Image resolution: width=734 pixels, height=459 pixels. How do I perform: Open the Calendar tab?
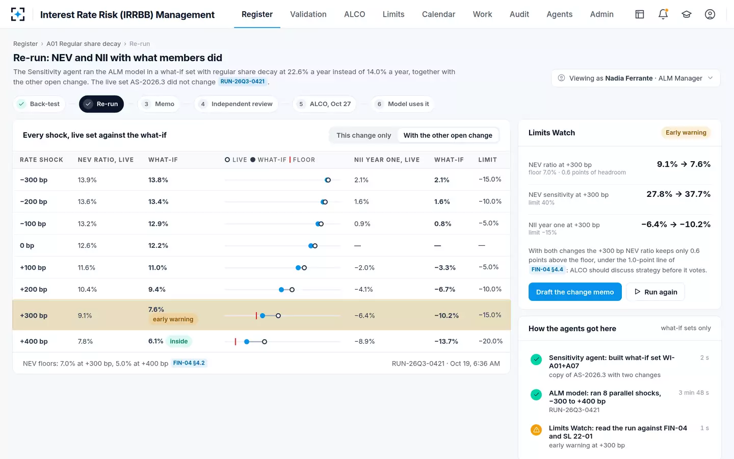[438, 14]
